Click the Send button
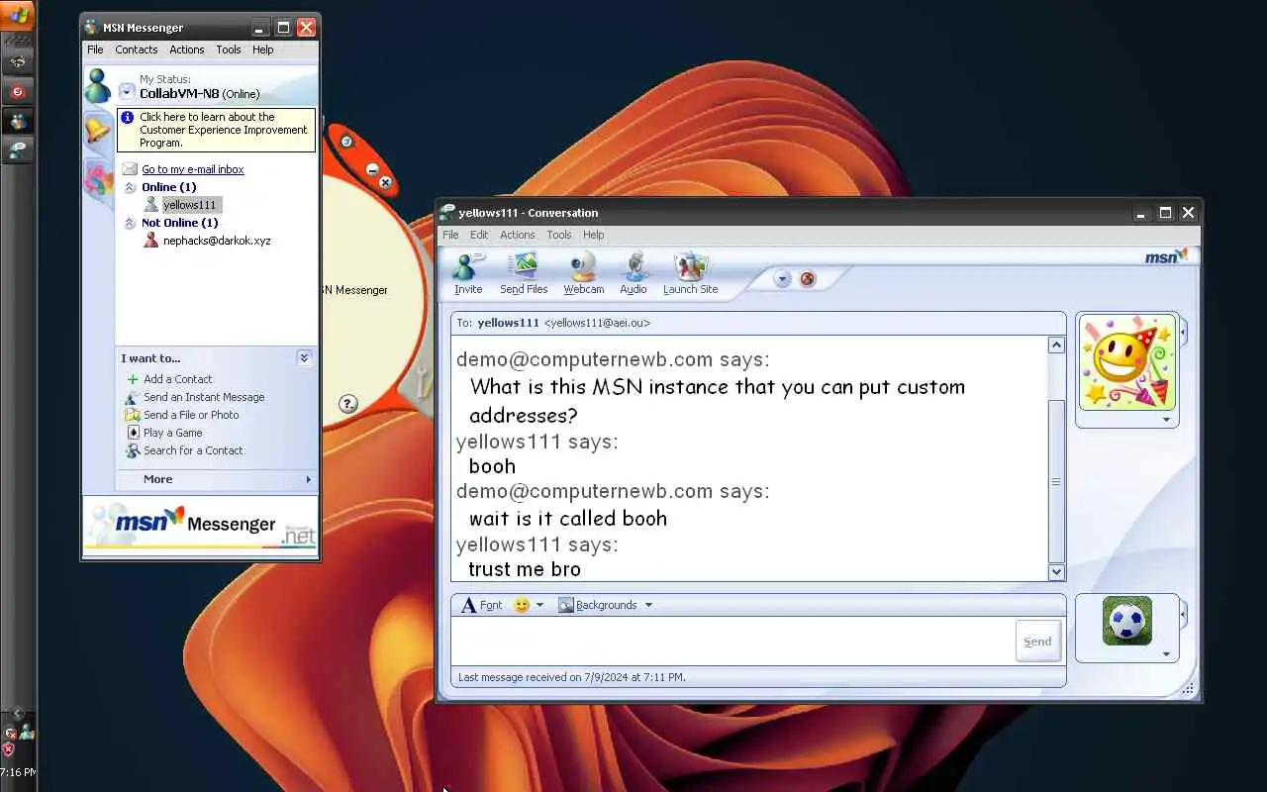Viewport: 1267px width, 792px height. point(1037,642)
